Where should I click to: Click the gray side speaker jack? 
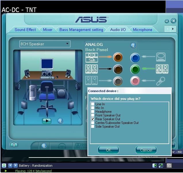point(118,81)
